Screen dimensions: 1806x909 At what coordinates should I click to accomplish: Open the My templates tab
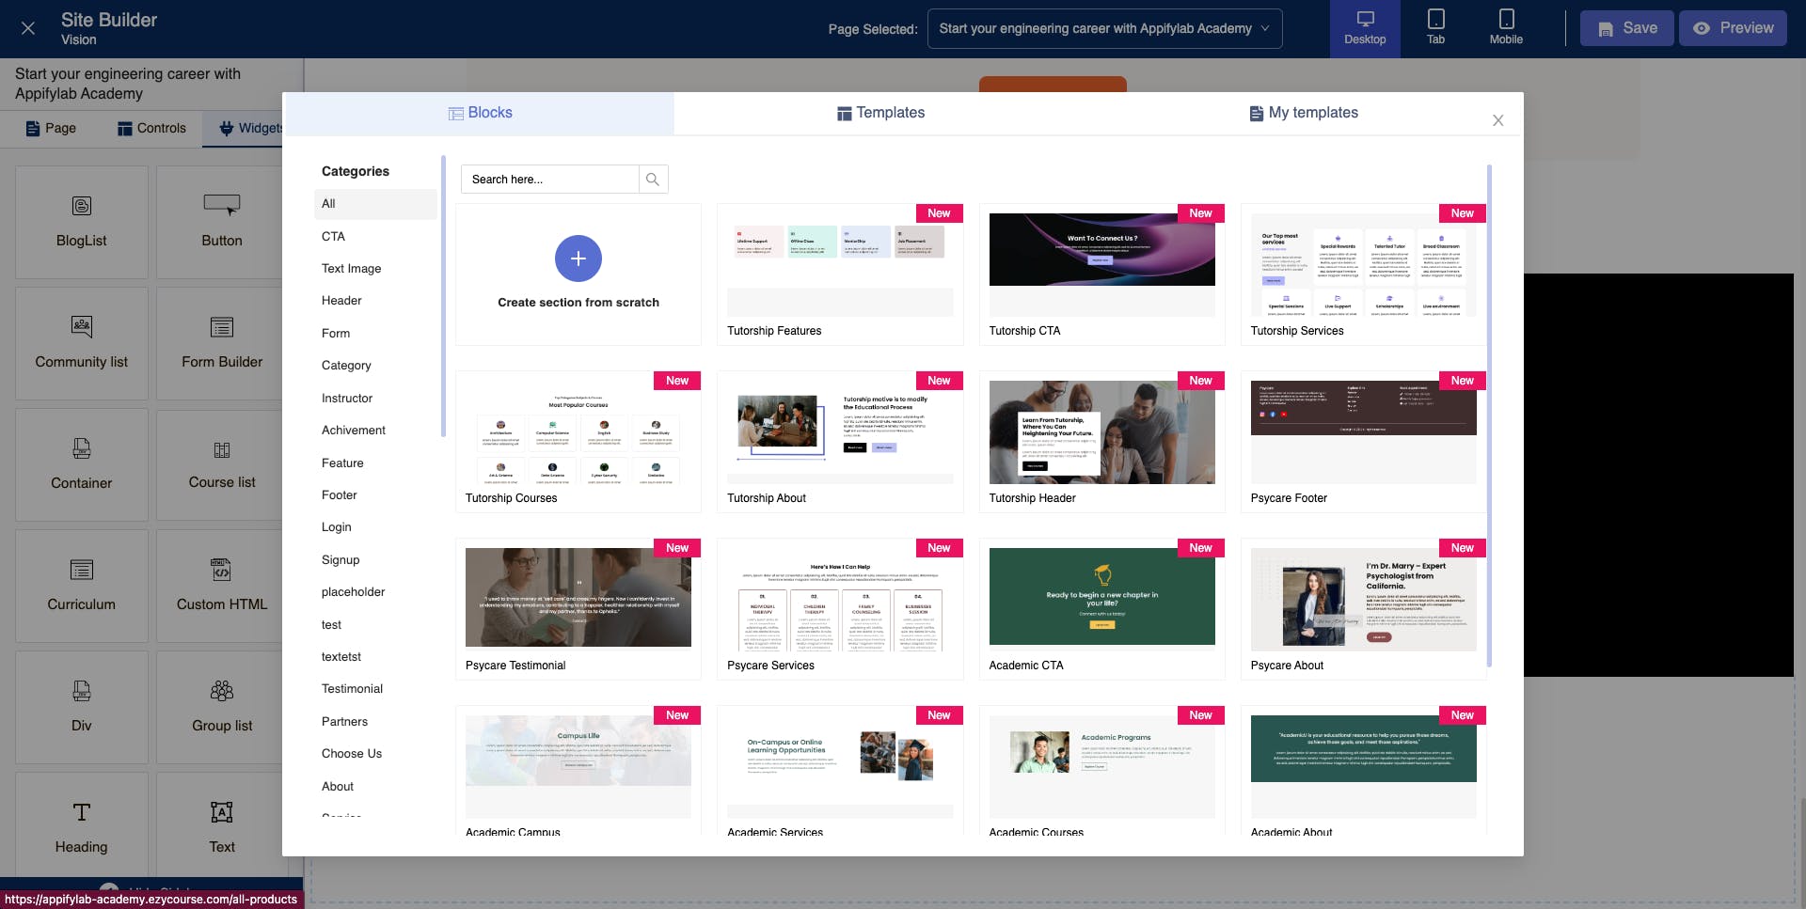[x=1304, y=113]
